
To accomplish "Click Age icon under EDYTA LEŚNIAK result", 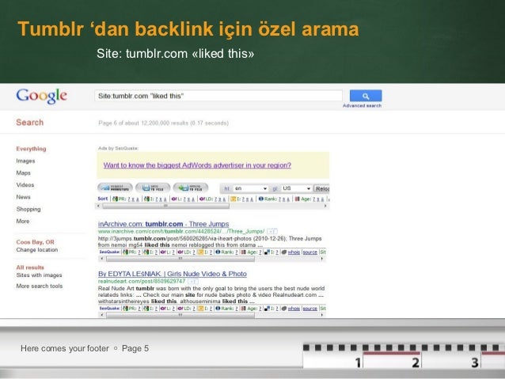I will pos(244,309).
